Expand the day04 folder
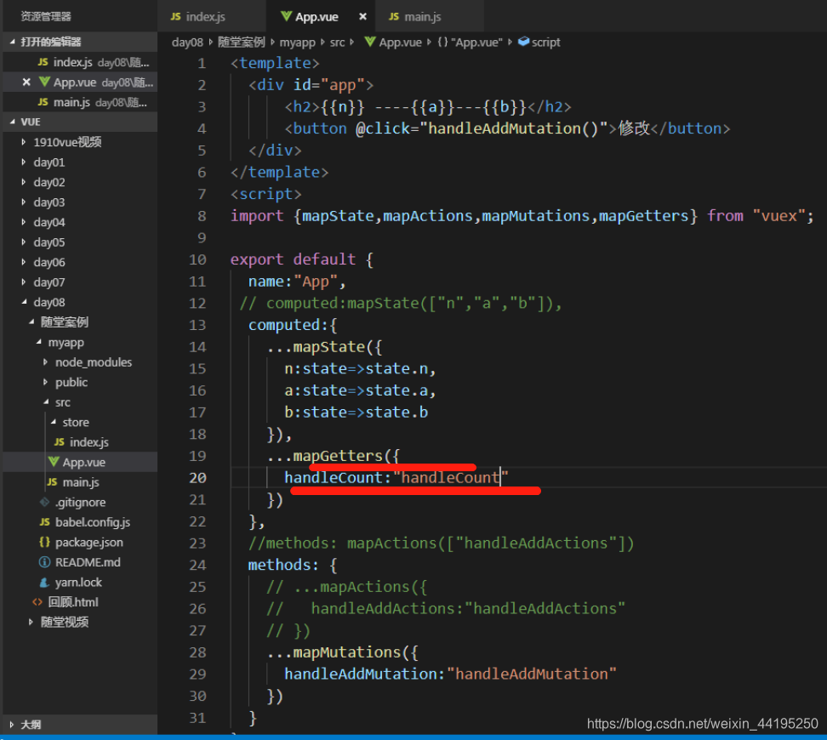 tap(23, 222)
